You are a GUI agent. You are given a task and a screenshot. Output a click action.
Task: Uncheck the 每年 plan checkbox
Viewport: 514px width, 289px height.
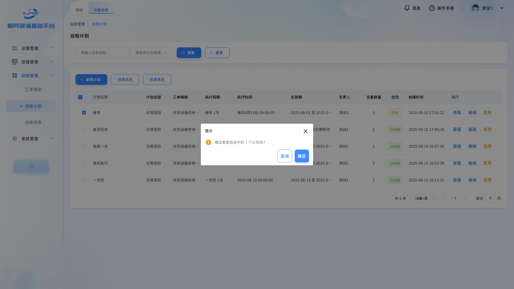coord(84,113)
